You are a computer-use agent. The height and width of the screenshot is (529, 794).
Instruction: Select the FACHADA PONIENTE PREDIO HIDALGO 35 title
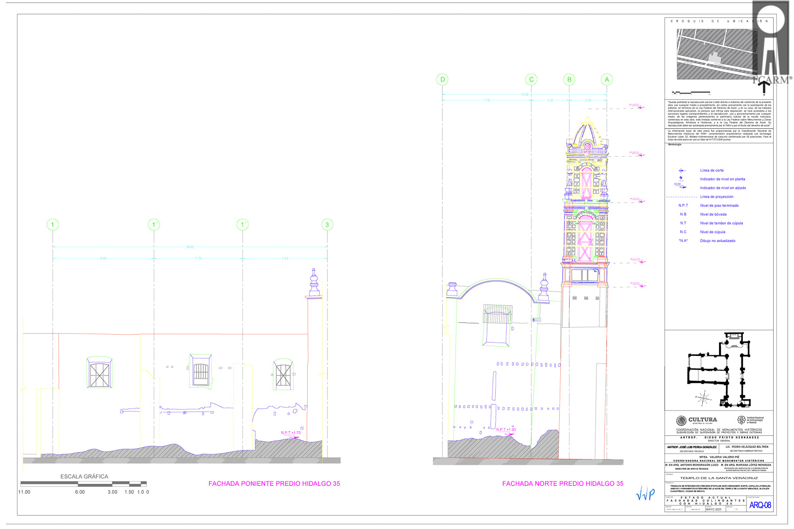coord(274,483)
